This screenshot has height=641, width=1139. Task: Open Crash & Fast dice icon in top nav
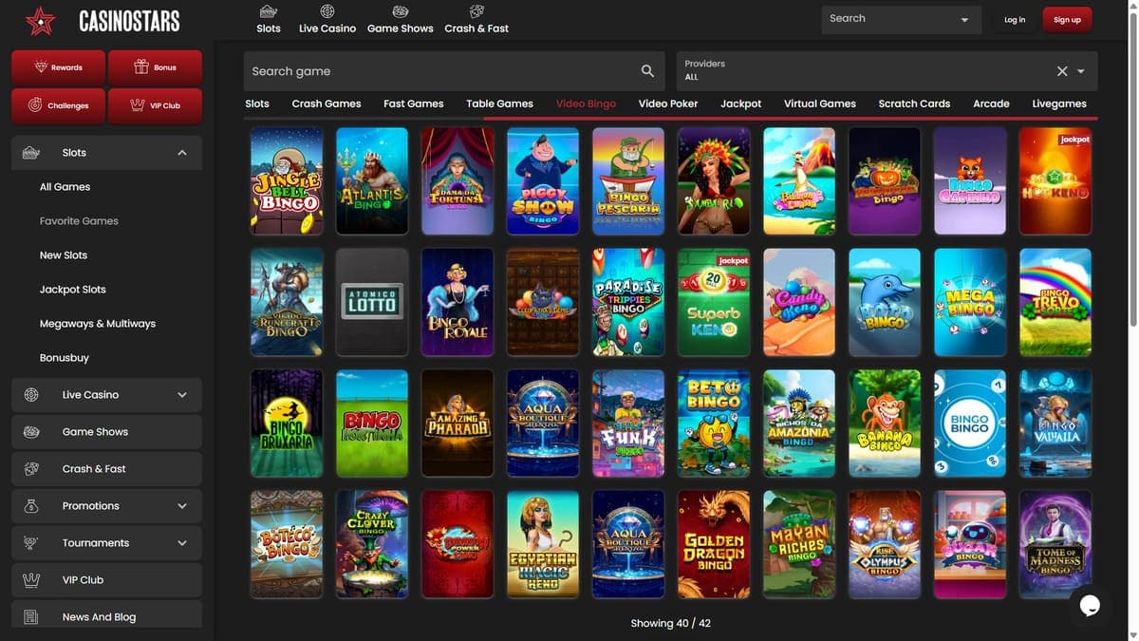pos(476,11)
